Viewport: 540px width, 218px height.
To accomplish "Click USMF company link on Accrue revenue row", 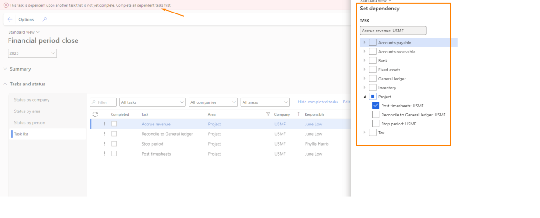I will pyautogui.click(x=280, y=124).
